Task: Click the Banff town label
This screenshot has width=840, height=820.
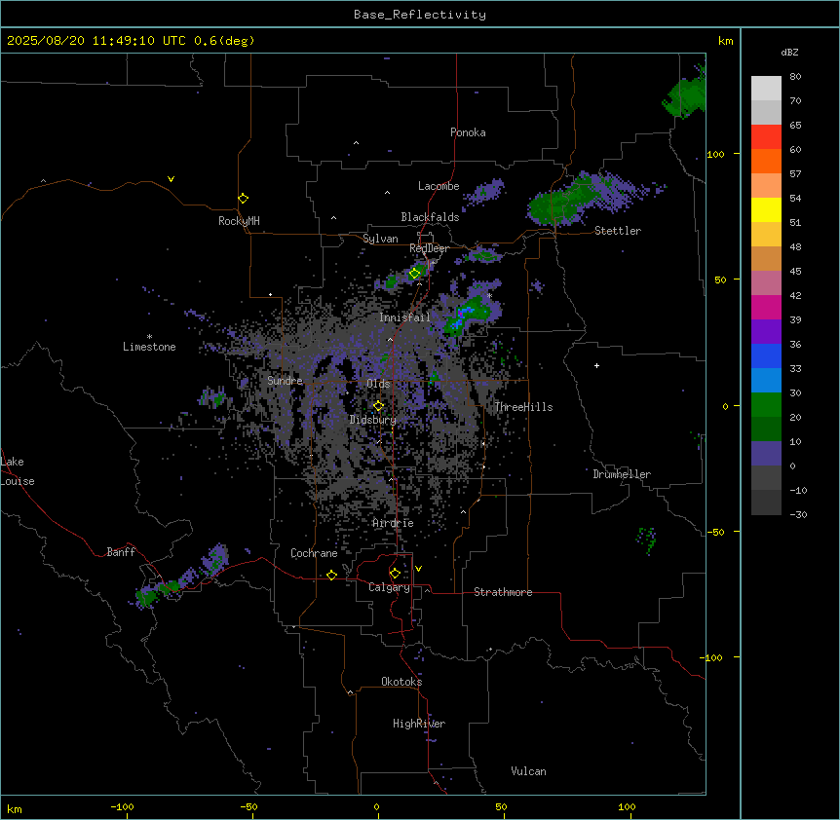Action: [x=121, y=552]
